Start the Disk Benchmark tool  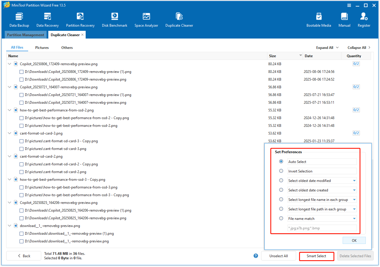(x=114, y=19)
